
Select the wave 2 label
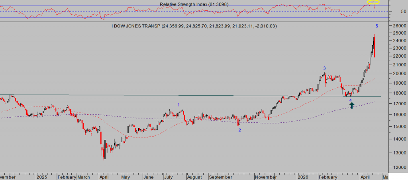239,130
